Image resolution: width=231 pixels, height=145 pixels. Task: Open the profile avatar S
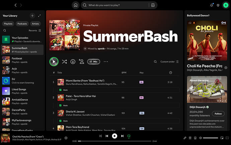click(226, 5)
